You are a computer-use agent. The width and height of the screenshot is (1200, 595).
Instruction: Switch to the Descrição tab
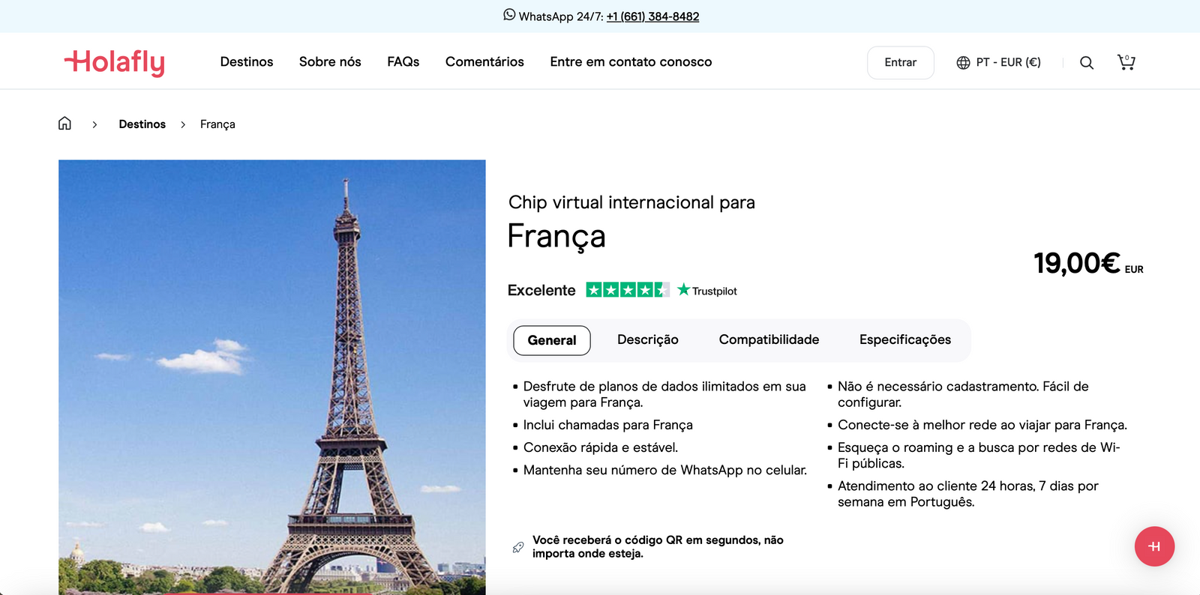click(x=647, y=340)
